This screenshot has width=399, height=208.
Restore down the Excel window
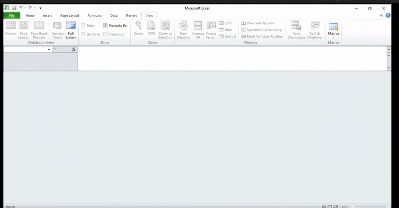point(370,8)
